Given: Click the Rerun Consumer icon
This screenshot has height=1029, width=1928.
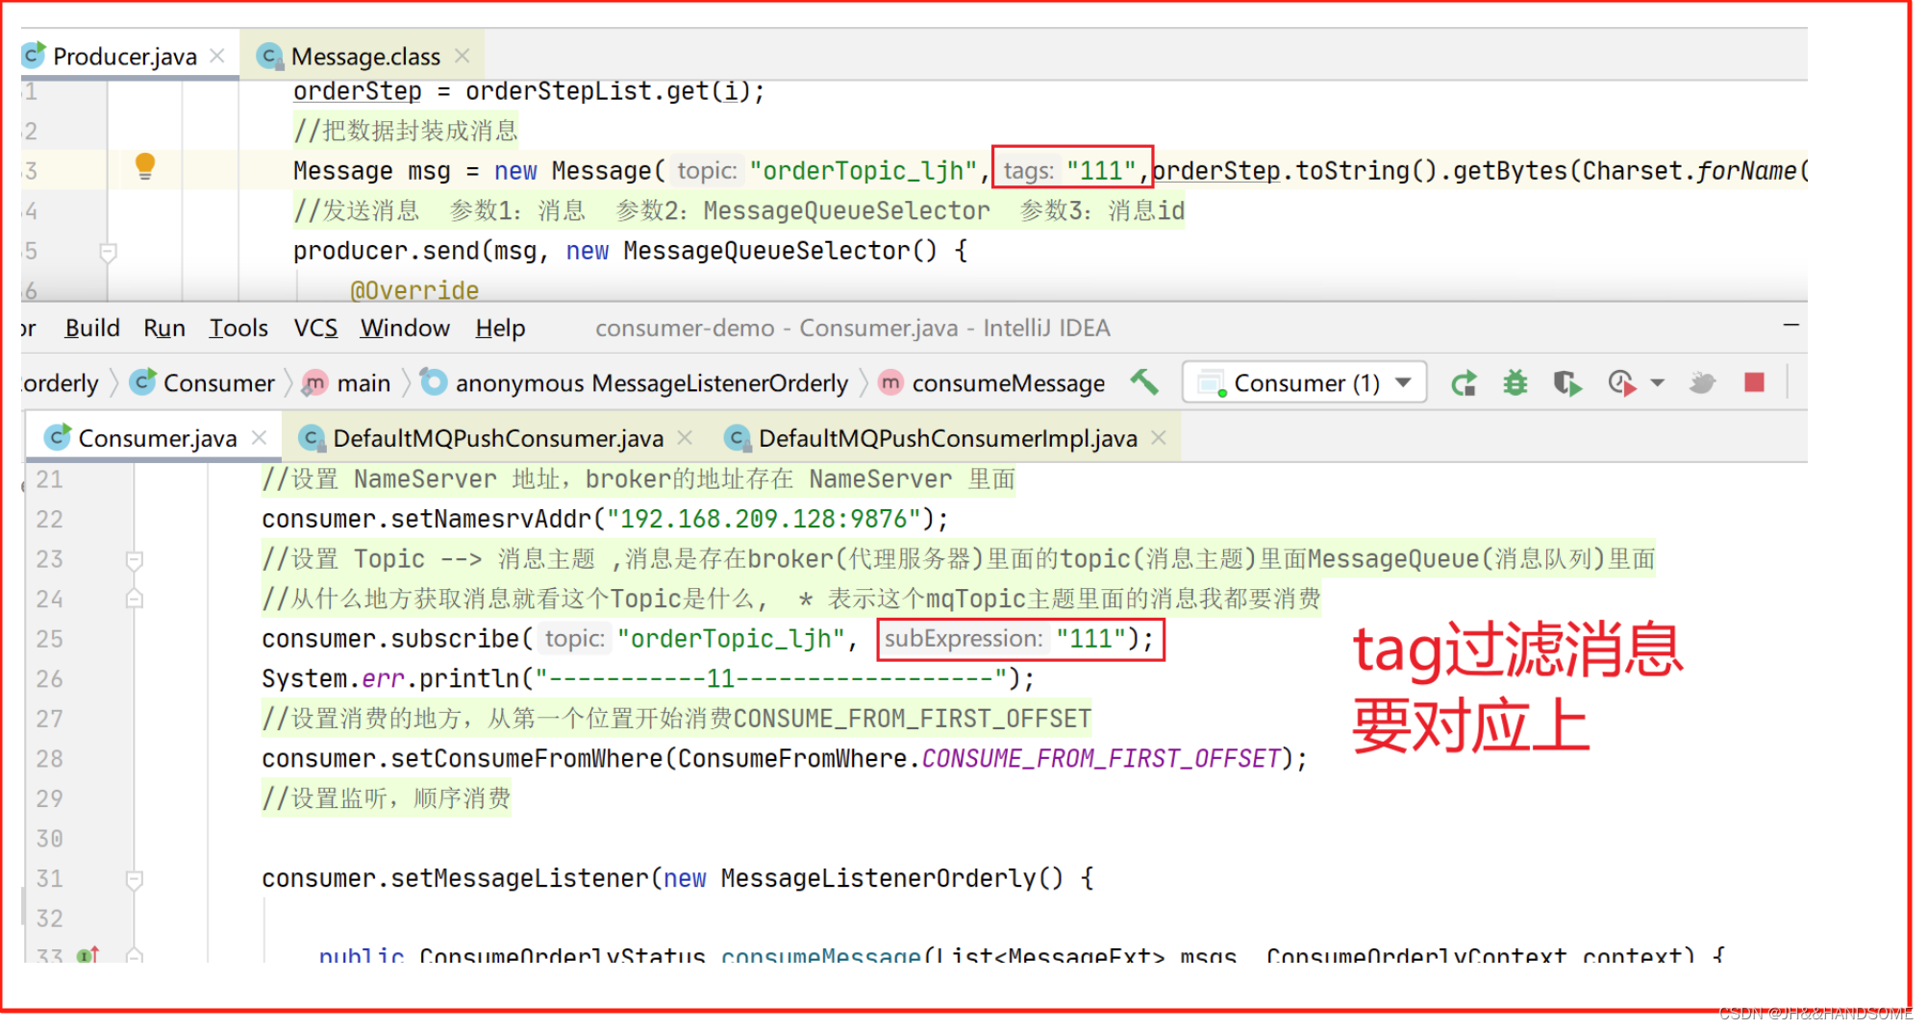Looking at the screenshot, I should [1464, 383].
